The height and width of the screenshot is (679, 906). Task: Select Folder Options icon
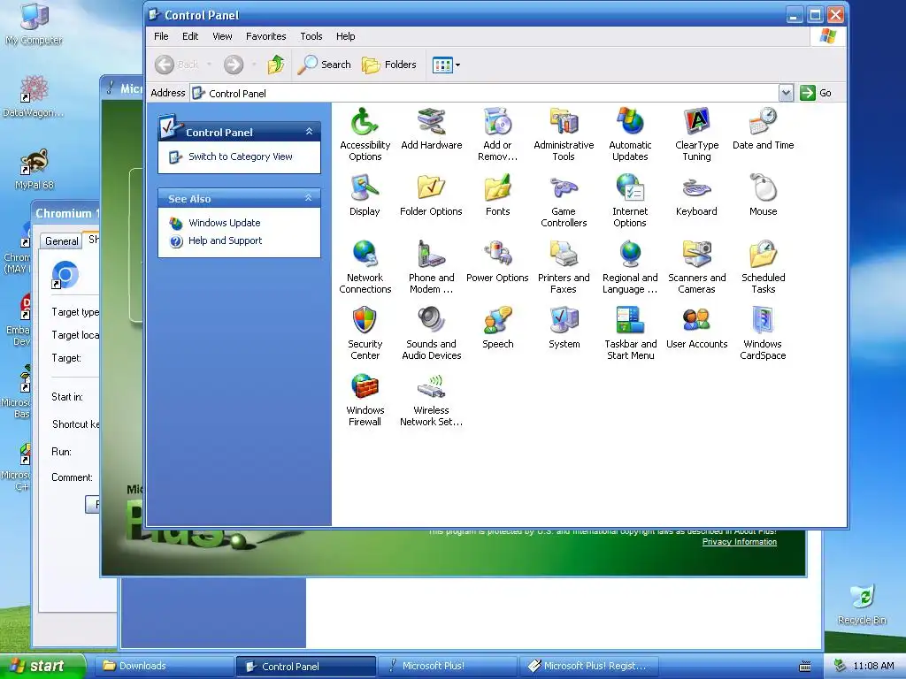pos(431,195)
